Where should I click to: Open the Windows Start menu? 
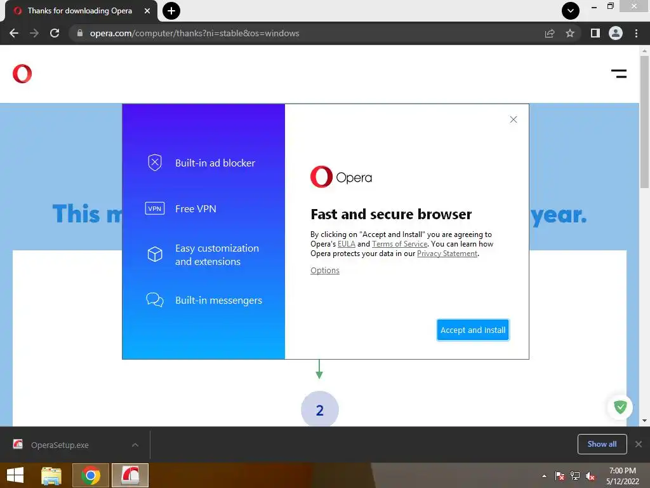coord(15,475)
